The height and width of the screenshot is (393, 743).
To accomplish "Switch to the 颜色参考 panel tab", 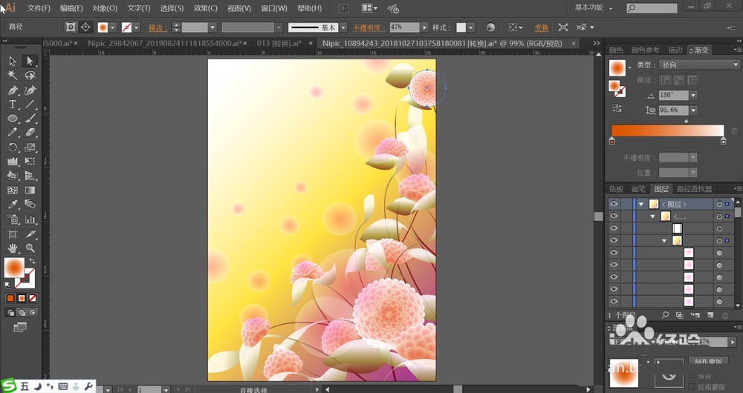I will point(645,50).
